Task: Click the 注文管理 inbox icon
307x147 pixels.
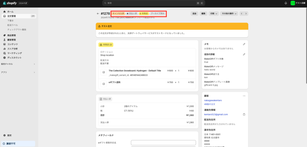Action: coord(4,16)
